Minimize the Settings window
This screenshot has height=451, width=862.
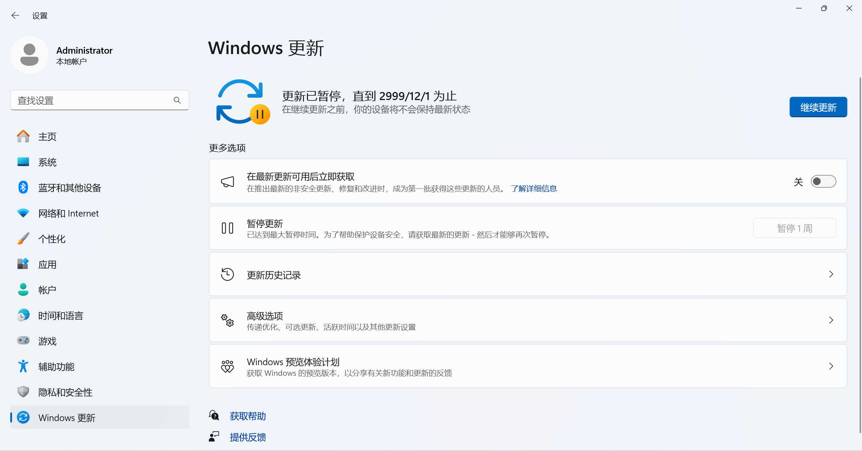click(x=799, y=8)
